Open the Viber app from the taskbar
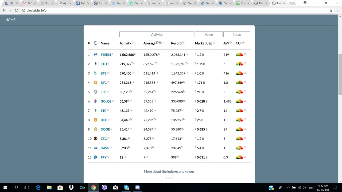 pos(104,187)
